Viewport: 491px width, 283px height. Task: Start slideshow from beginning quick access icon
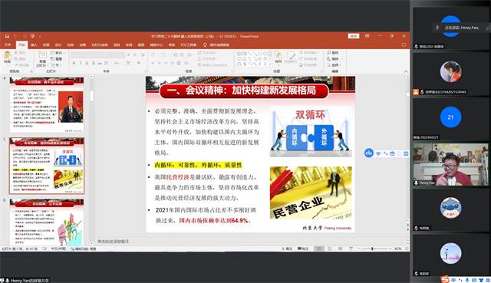(x=32, y=36)
